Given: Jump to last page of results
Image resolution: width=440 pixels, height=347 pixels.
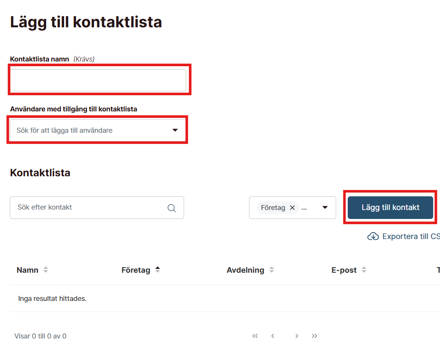Looking at the screenshot, I should point(314,336).
